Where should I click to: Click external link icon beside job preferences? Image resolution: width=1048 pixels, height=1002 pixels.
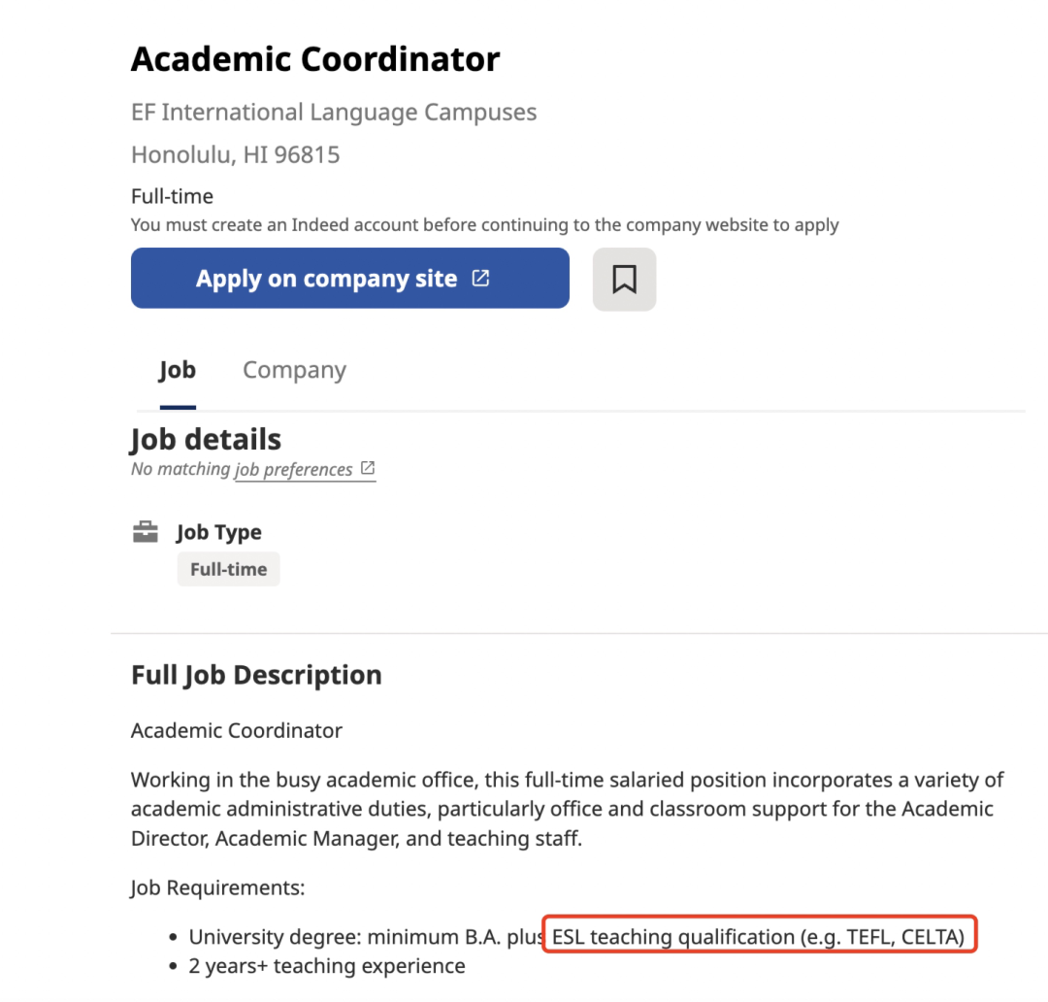(368, 468)
